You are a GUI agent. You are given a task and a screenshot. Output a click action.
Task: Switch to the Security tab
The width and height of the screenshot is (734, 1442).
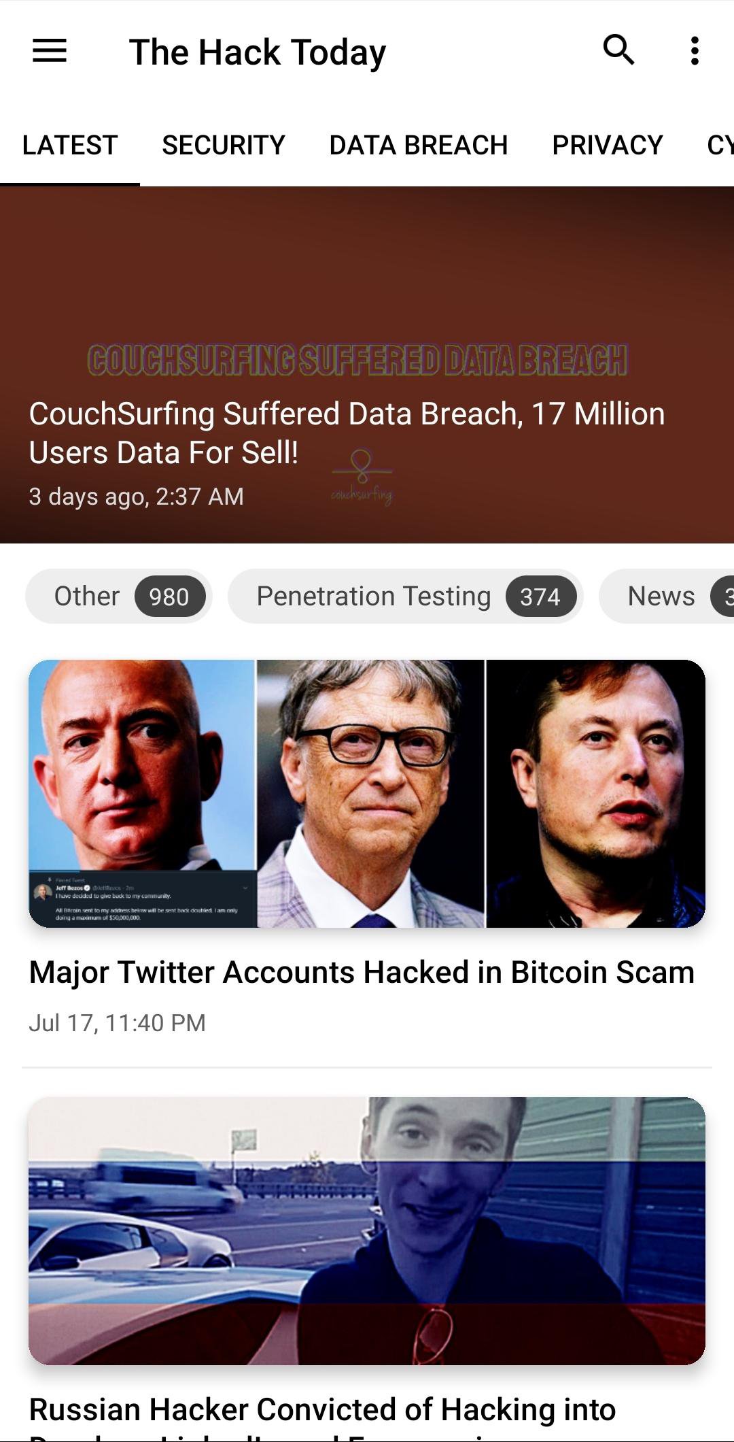click(223, 145)
